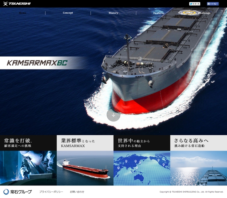Viewport: 227px width, 198px height.
Task: Go to the Features section
Action: [159, 13]
